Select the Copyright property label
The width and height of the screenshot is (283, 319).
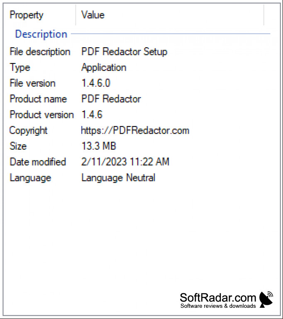[x=29, y=131]
